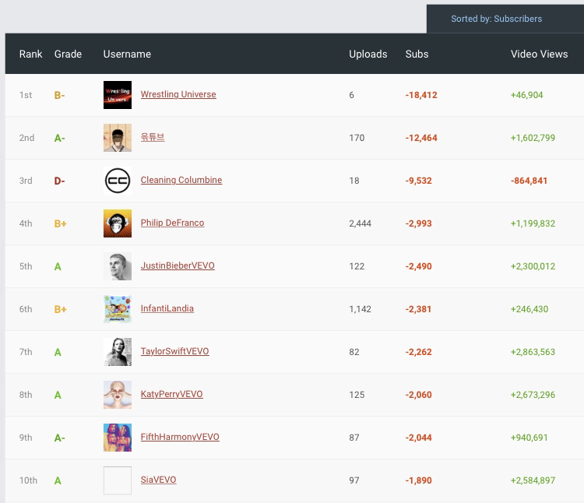Image resolution: width=584 pixels, height=503 pixels.
Task: Click the 1,142 uploads value
Action: 361,309
